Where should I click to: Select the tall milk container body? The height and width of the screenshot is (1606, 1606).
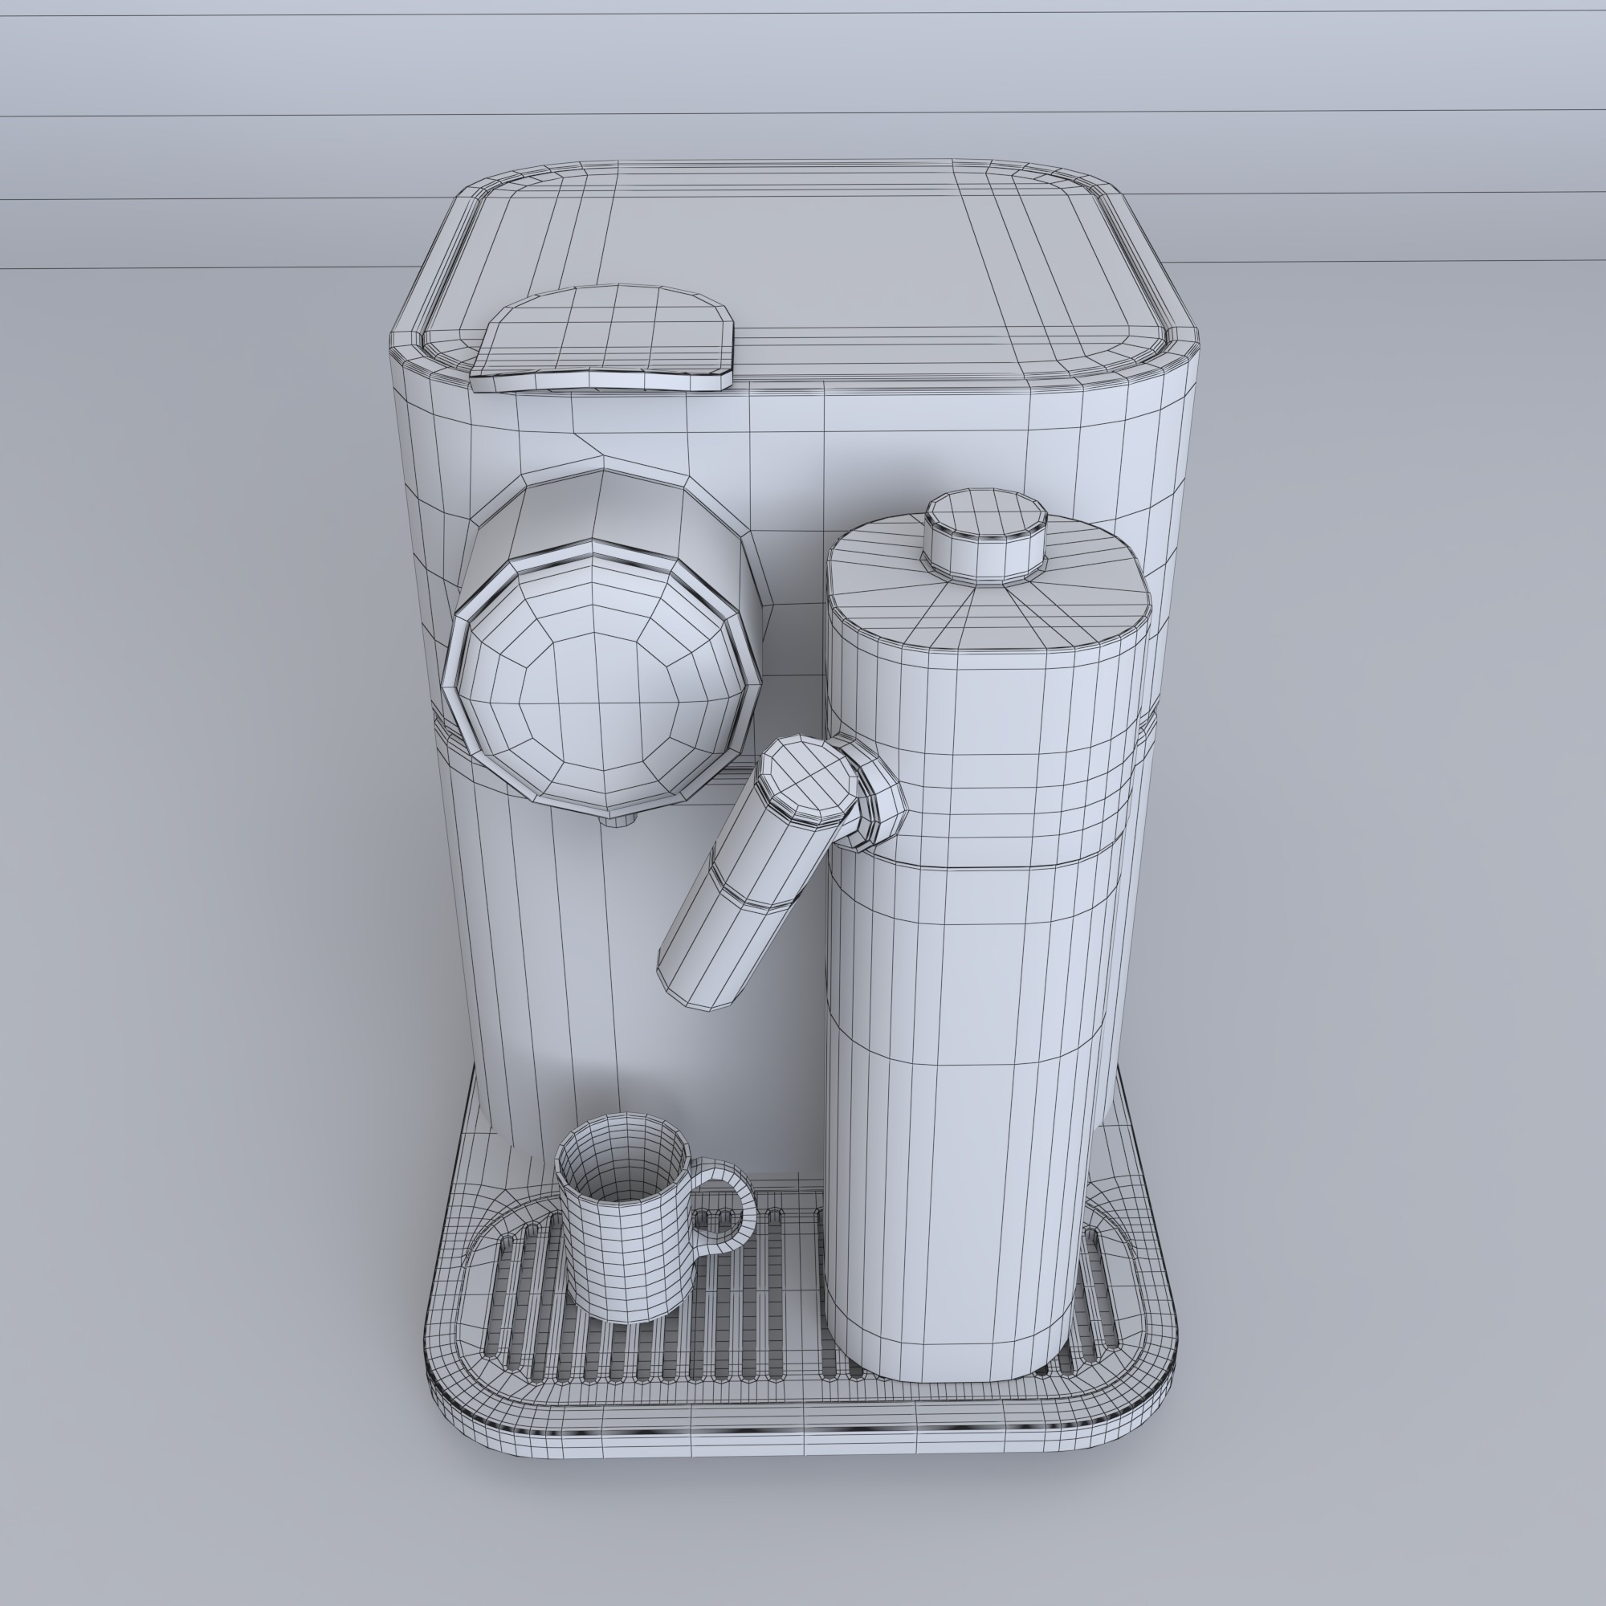coord(987,948)
